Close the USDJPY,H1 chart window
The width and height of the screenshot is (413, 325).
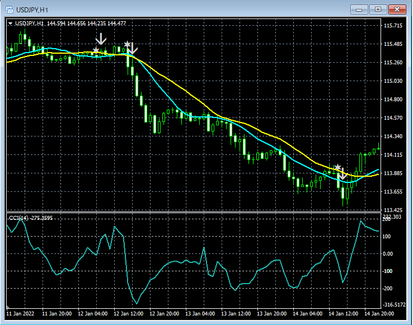pyautogui.click(x=397, y=10)
